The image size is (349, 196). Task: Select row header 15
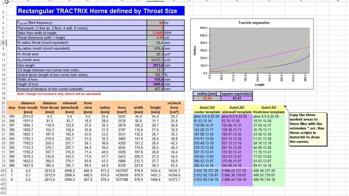click(3, 79)
